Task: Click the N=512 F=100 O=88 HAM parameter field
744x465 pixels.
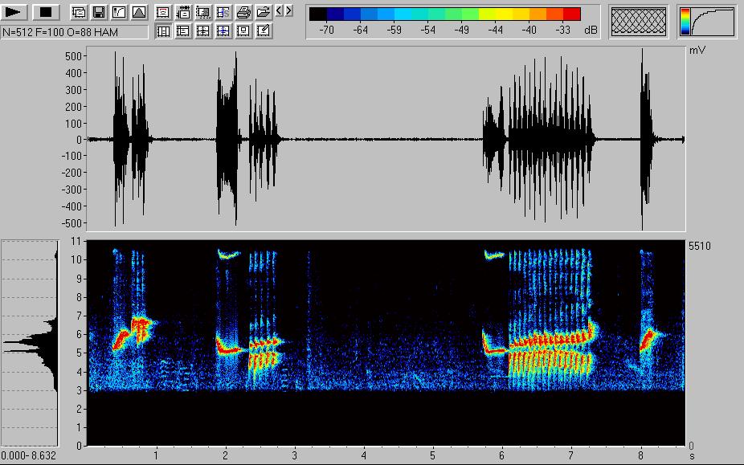Action: [75, 31]
